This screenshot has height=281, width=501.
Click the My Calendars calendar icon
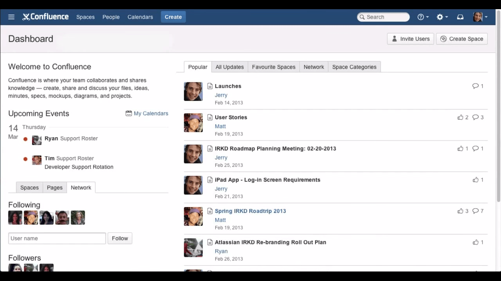click(x=129, y=113)
